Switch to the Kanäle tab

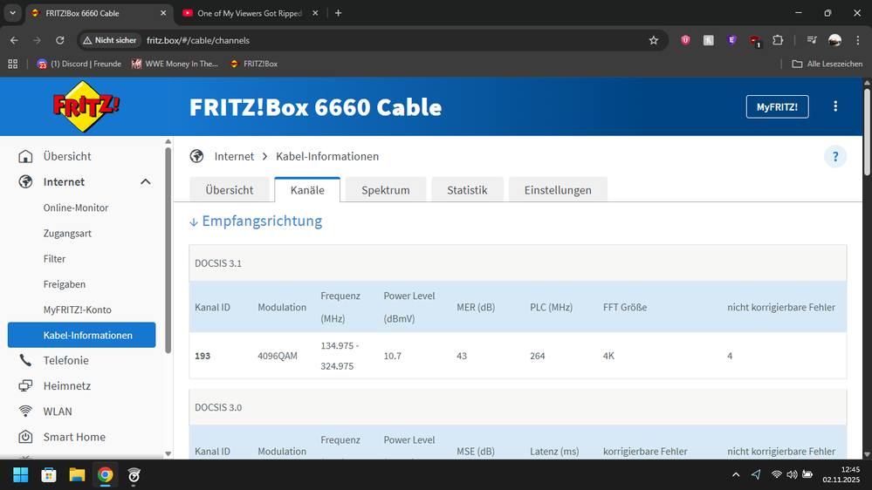307,190
